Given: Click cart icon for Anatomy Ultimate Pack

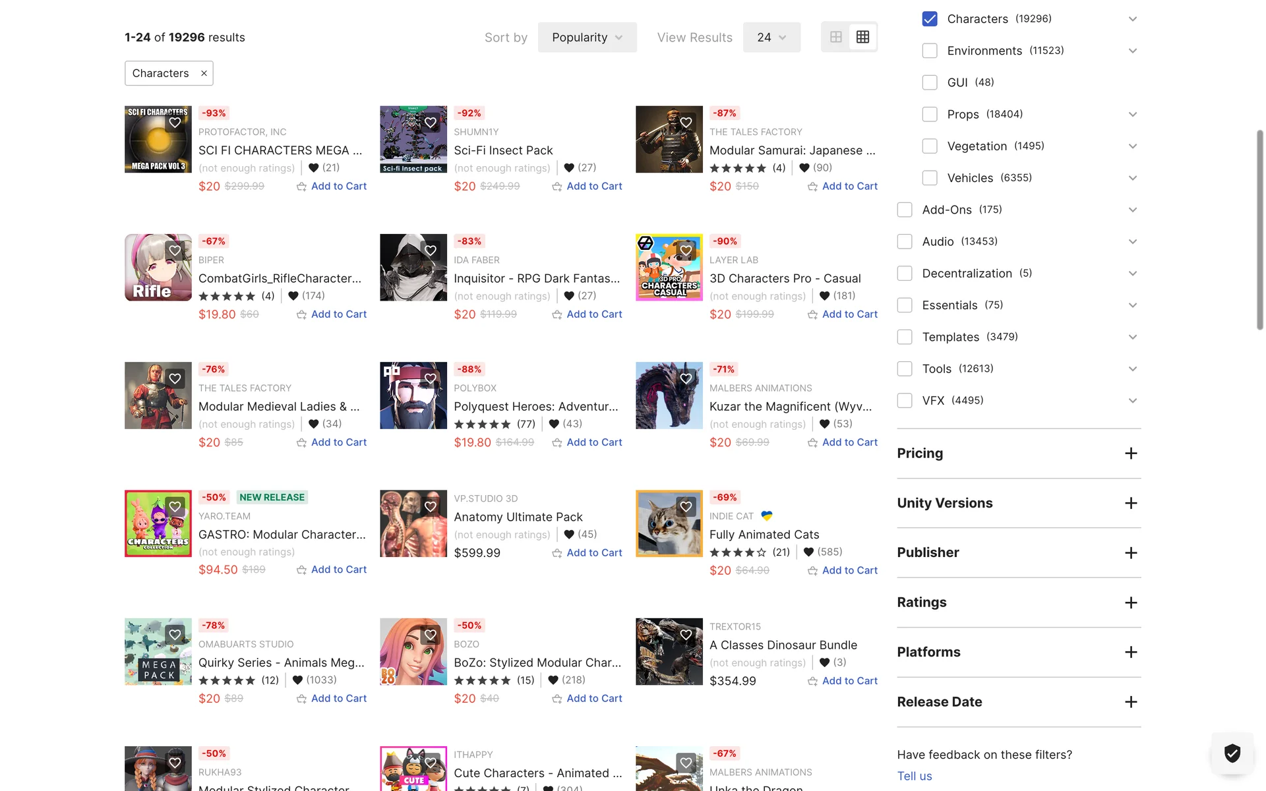Looking at the screenshot, I should click(x=557, y=553).
